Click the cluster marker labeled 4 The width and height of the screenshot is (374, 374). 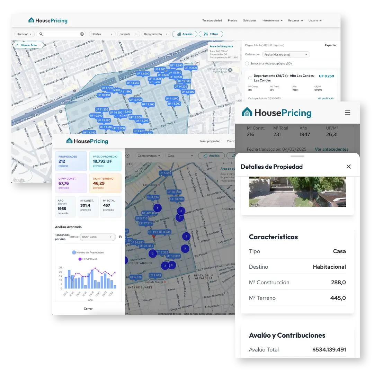(x=157, y=208)
